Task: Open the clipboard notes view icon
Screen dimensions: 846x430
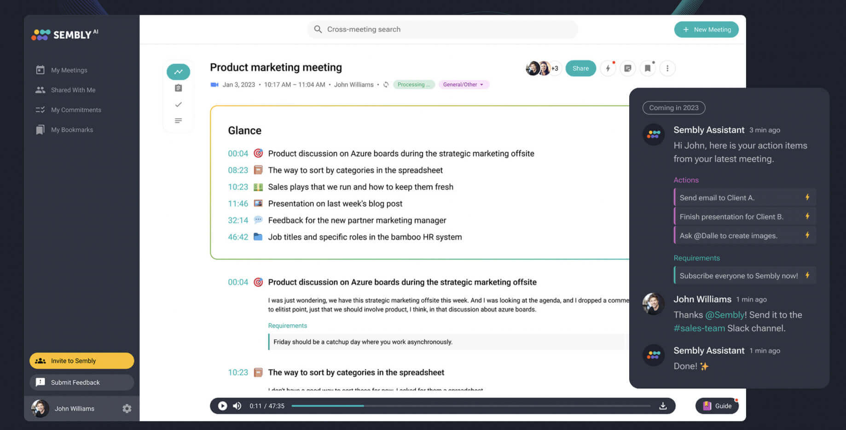Action: pos(178,88)
